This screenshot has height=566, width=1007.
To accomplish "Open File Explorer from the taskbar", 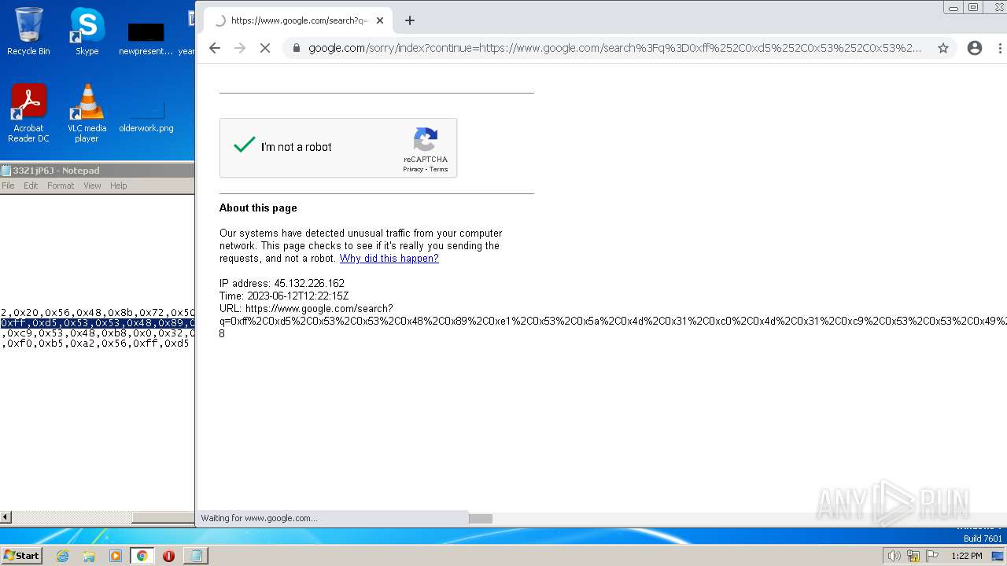I will click(x=89, y=556).
